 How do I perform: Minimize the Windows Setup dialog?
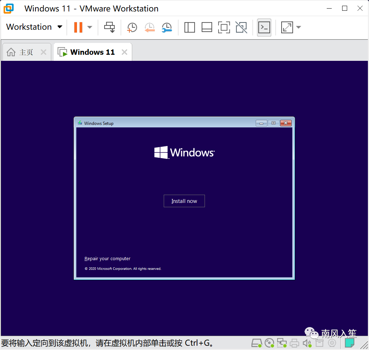tap(261, 123)
